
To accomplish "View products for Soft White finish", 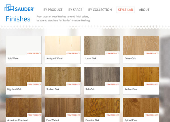I will coord(34,53).
